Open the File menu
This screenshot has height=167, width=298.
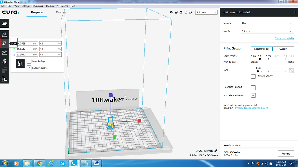point(3,6)
